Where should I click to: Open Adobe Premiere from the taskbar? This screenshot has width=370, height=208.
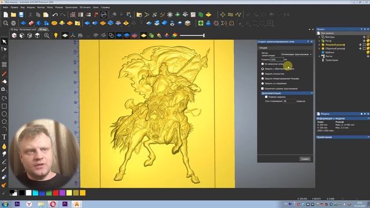pos(65,204)
